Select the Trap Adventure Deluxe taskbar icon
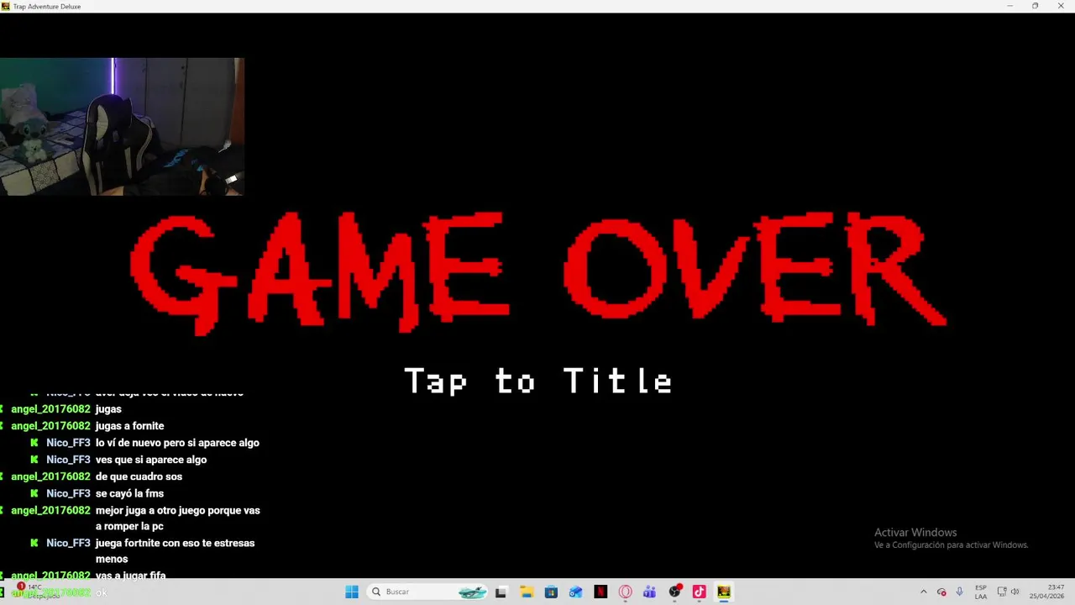This screenshot has width=1075, height=605. click(724, 592)
